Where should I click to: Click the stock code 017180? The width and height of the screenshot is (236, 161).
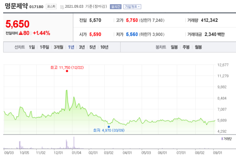coord(36,7)
